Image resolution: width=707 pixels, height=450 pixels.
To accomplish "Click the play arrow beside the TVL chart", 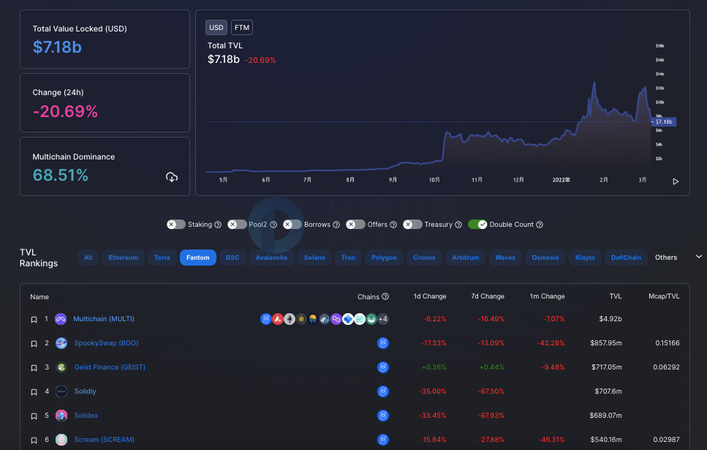I will pyautogui.click(x=676, y=181).
